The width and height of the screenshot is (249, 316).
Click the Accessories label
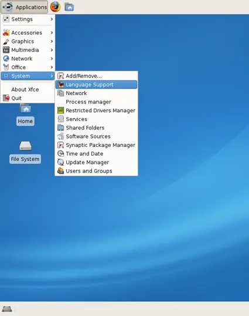point(27,33)
